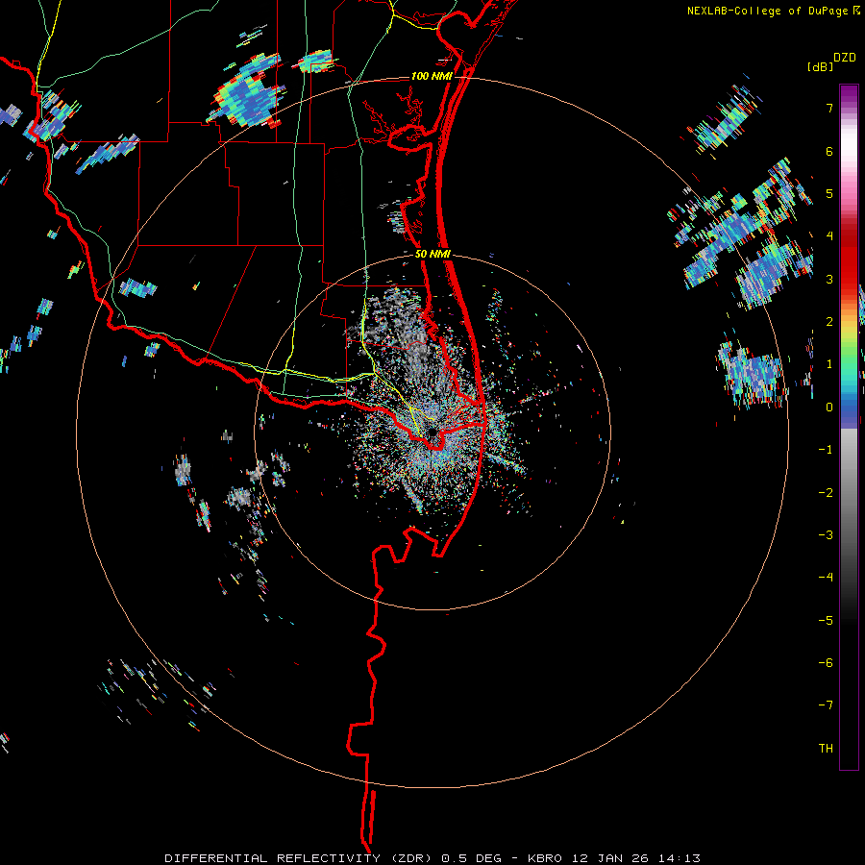Click the [dB] unit label
865x865 pixels.
(x=821, y=66)
